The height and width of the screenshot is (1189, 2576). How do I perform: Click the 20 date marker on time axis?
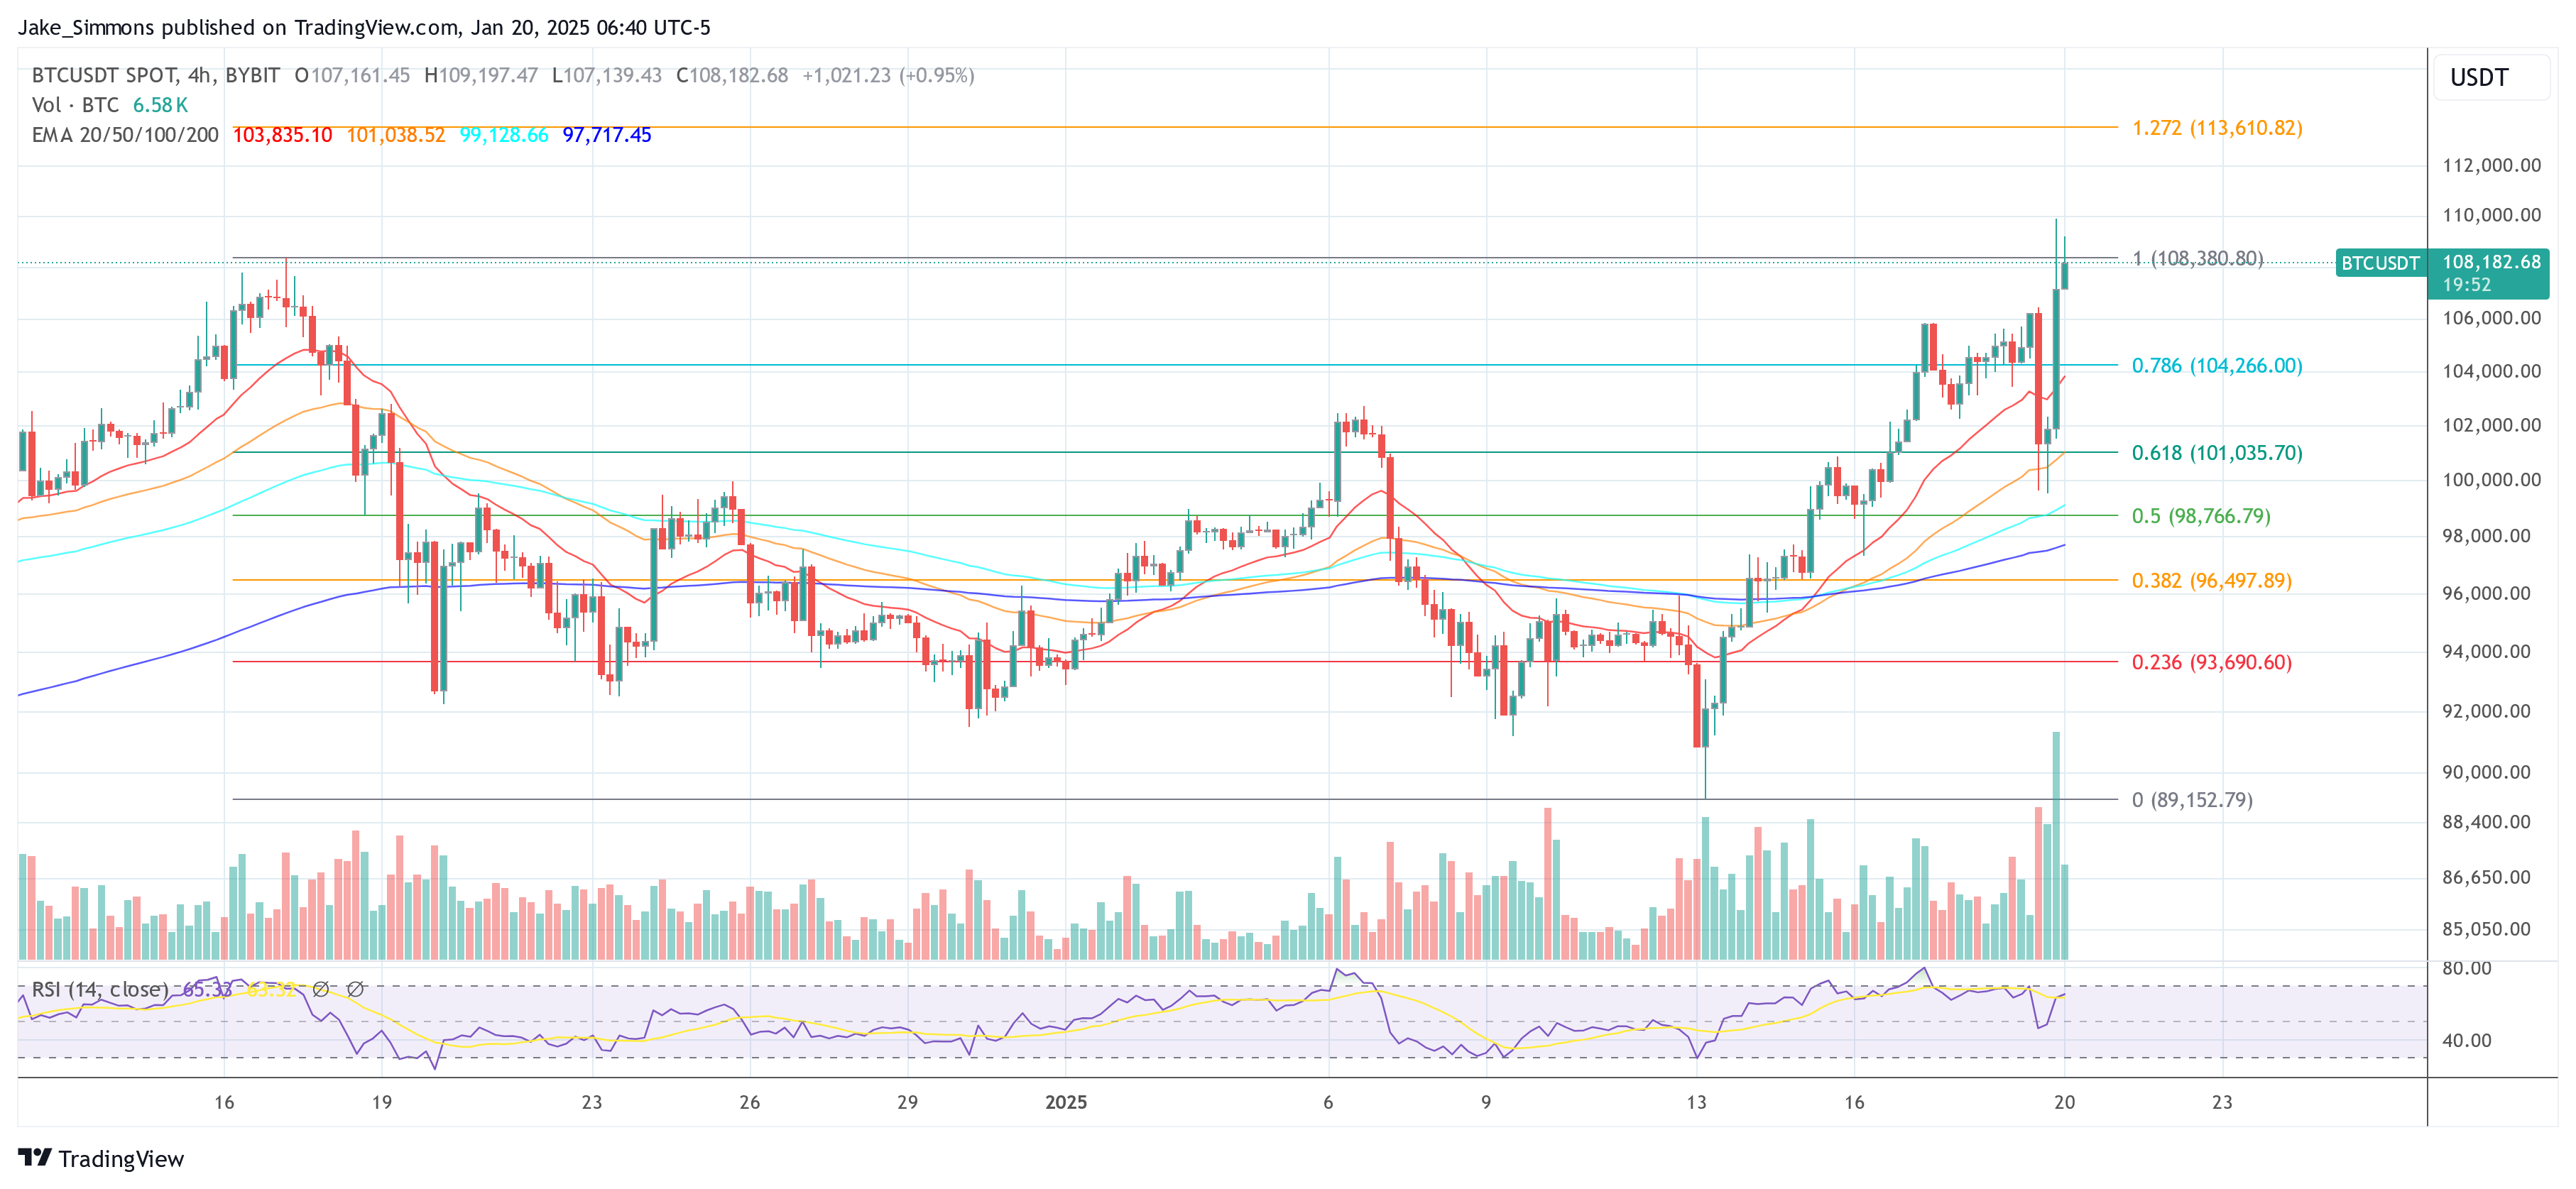[2064, 1102]
